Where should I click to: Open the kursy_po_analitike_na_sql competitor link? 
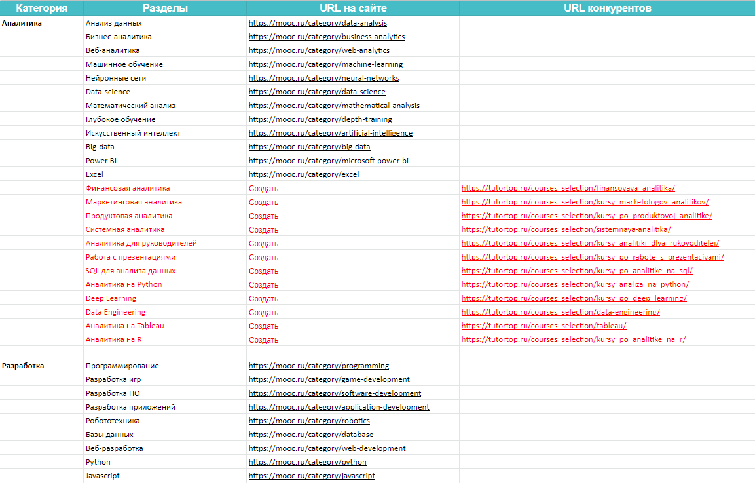click(577, 271)
